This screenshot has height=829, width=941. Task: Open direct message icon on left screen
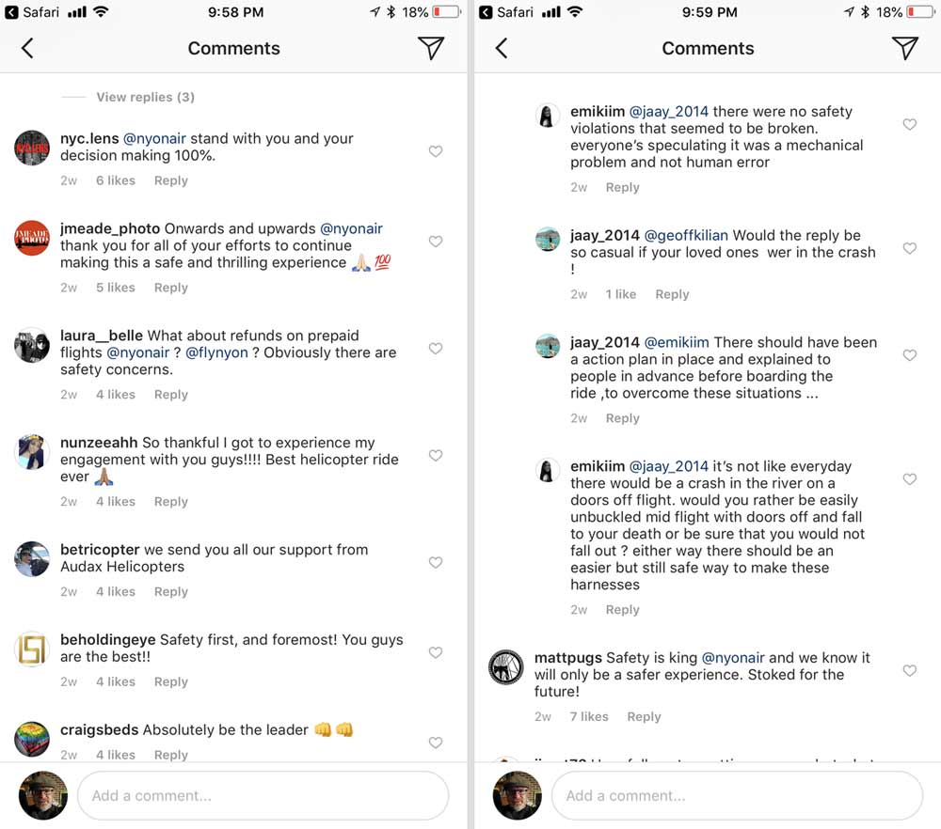431,49
